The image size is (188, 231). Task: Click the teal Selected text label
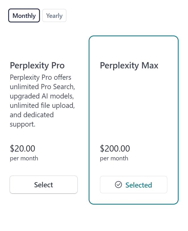[x=139, y=185]
